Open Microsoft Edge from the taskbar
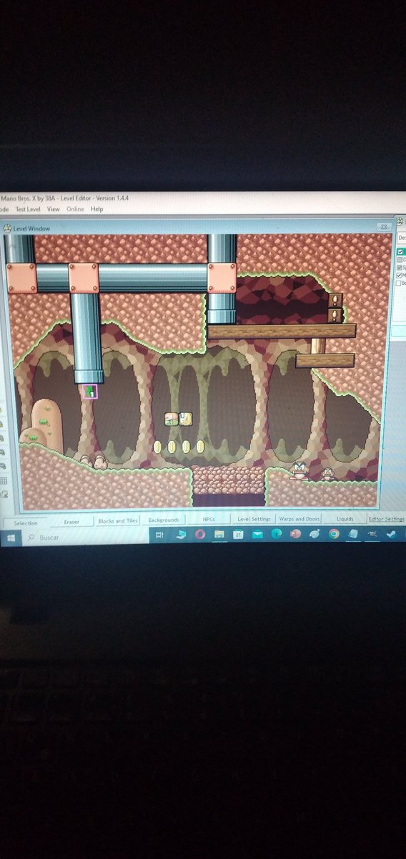Screen dimensions: 406x859 click(x=276, y=534)
